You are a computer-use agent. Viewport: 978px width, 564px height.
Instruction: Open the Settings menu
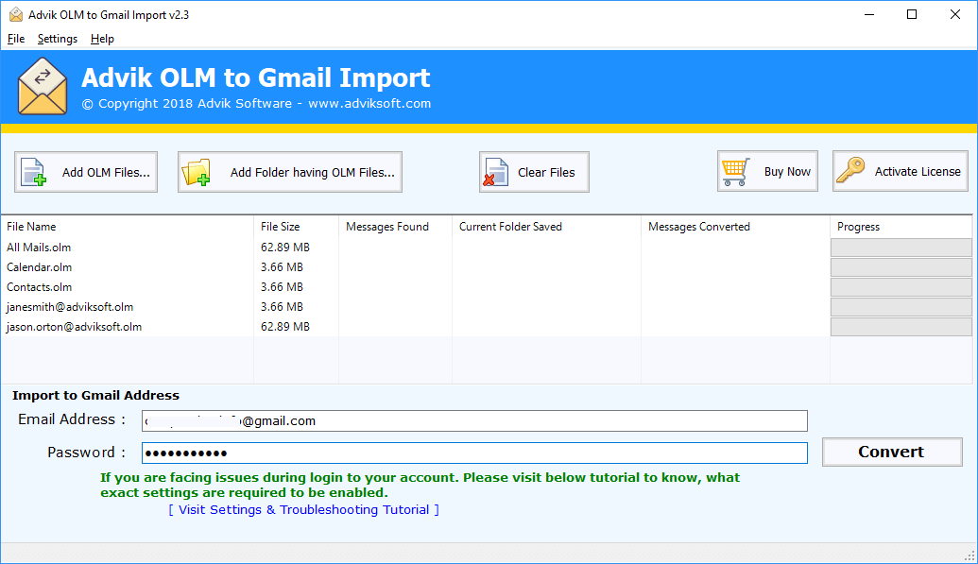[x=57, y=39]
